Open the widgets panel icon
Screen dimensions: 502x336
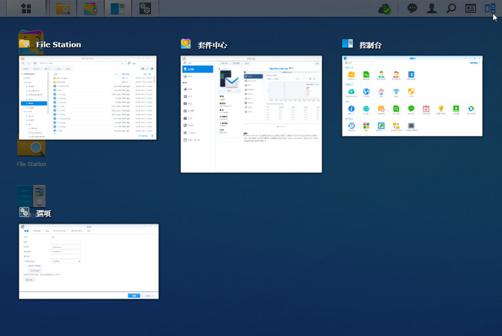pyautogui.click(x=470, y=8)
